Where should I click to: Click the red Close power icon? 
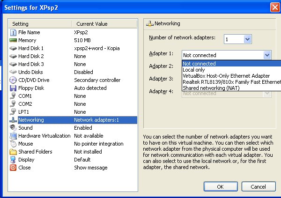(13, 168)
